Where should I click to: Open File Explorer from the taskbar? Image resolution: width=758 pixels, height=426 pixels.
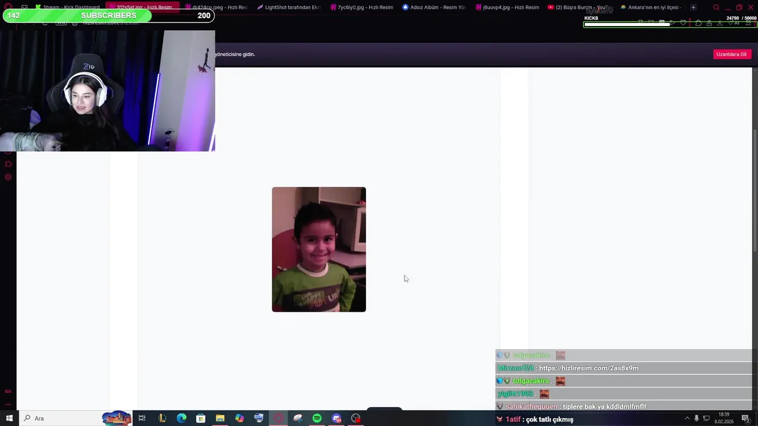click(220, 418)
